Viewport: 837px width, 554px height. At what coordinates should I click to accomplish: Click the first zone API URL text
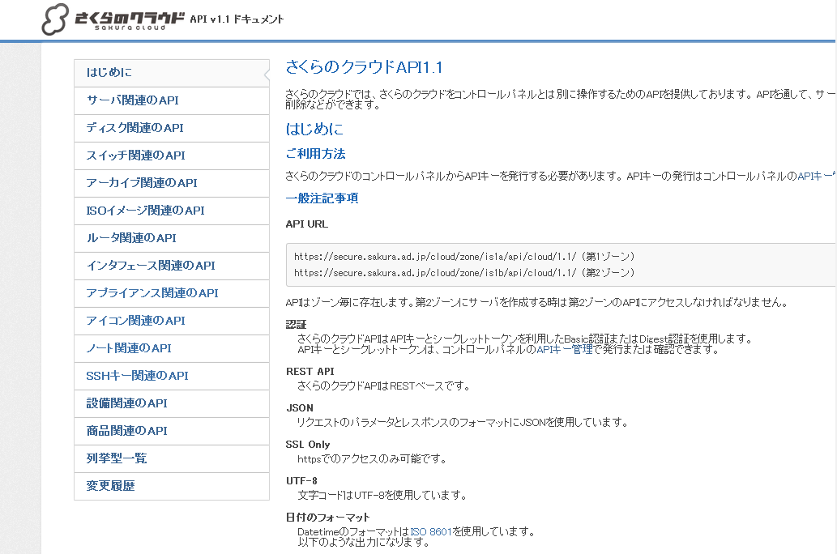(435, 256)
